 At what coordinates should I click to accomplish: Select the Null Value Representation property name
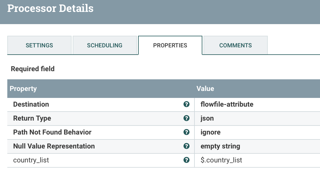point(54,146)
